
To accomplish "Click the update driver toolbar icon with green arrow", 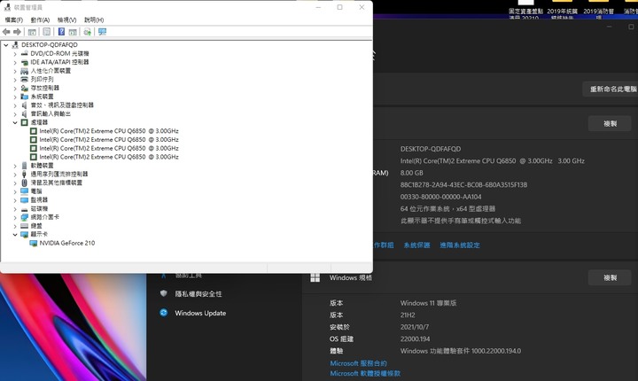I will pyautogui.click(x=87, y=32).
